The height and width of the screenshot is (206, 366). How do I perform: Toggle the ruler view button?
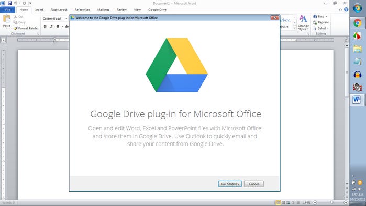point(347,40)
